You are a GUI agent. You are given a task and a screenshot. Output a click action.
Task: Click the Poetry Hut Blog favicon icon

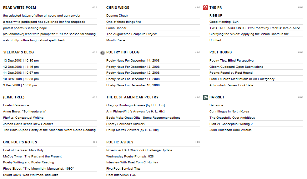click(x=103, y=52)
